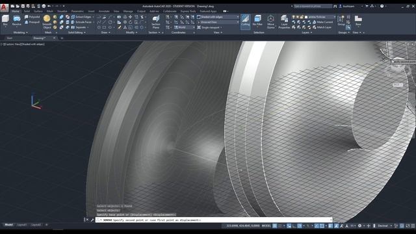Click Extrude Faces in Solid Editing

tap(82, 22)
